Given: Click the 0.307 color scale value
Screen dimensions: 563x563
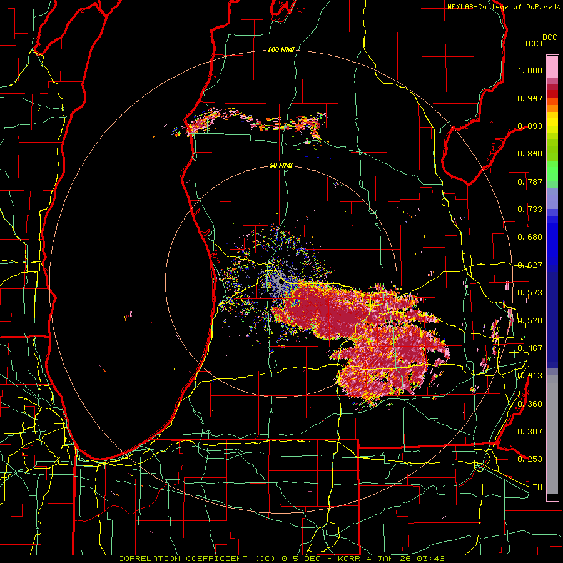Looking at the screenshot, I should coord(530,432).
